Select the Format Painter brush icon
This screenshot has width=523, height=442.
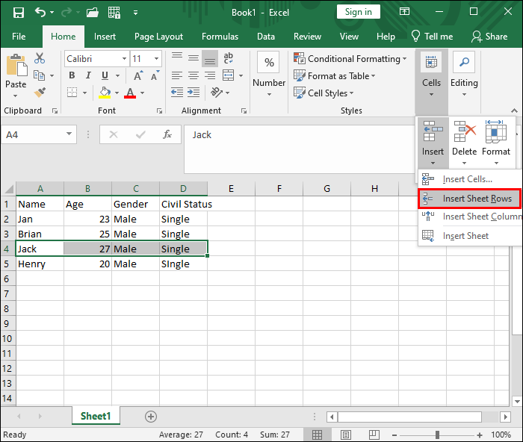(x=40, y=92)
